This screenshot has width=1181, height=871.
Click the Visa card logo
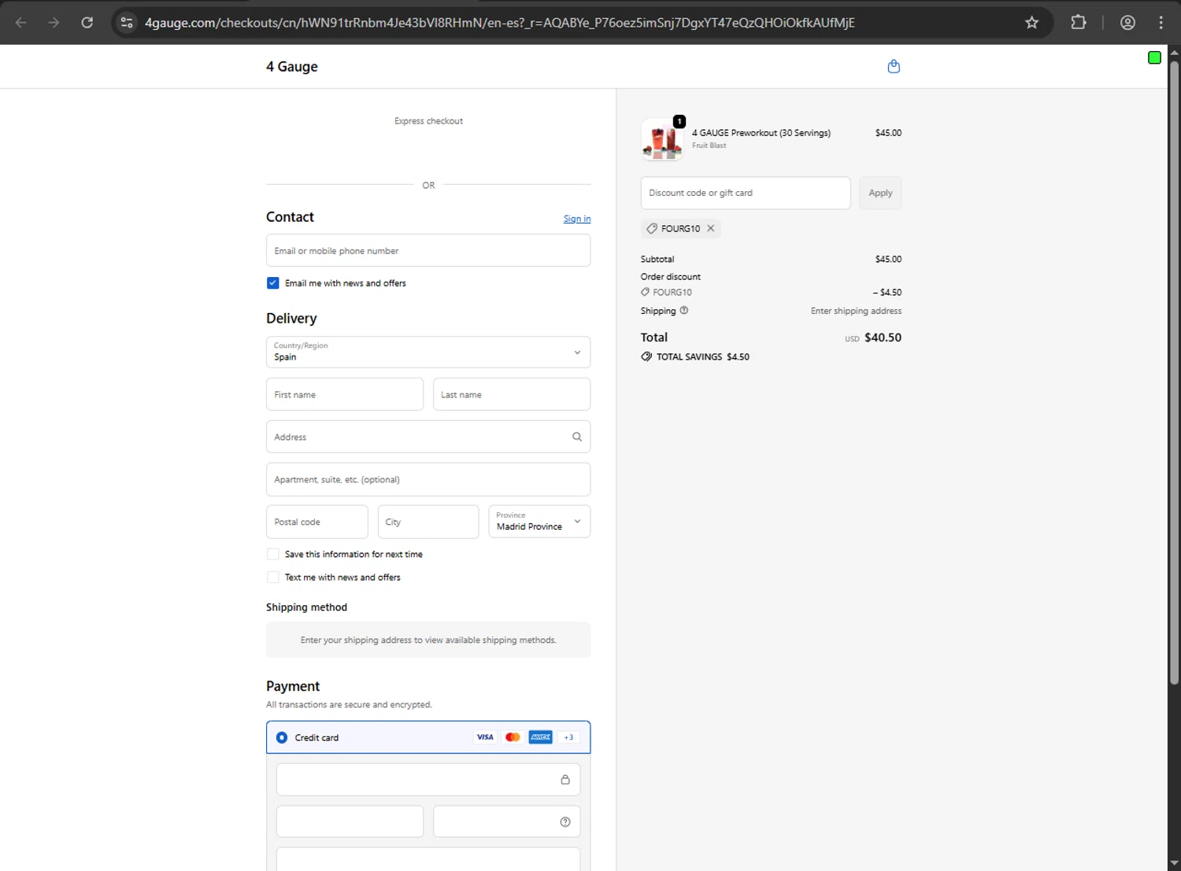(485, 737)
